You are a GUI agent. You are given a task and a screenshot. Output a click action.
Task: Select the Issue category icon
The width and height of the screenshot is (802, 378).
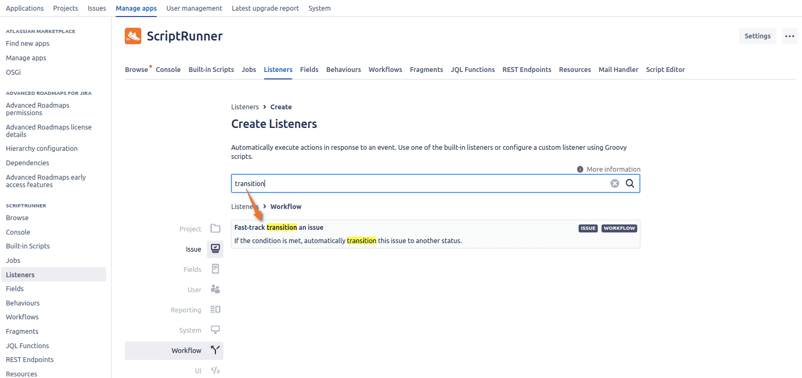click(215, 248)
